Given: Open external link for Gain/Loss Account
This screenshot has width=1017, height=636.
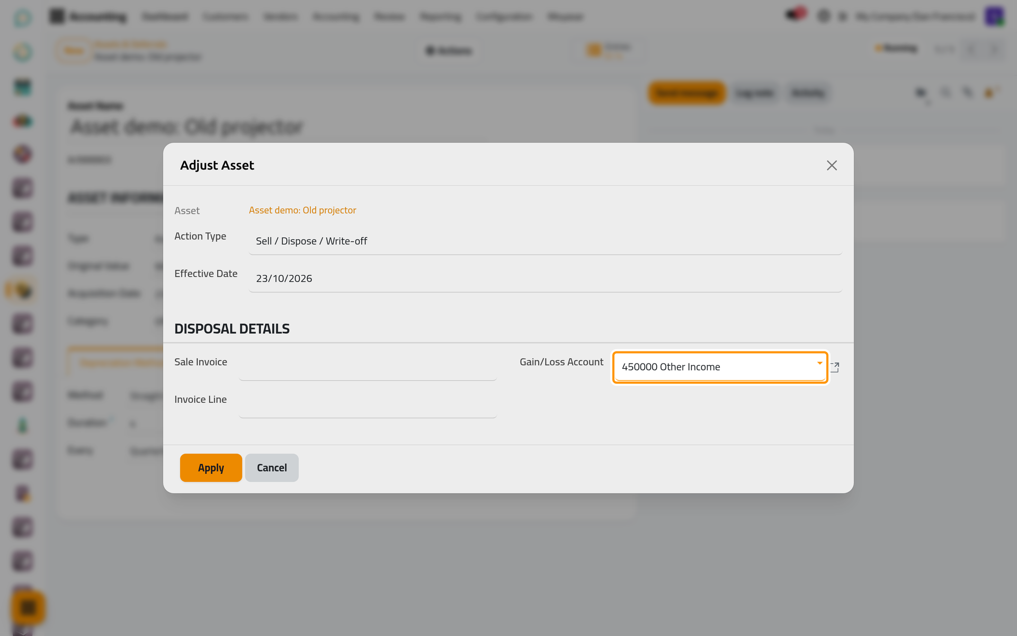Looking at the screenshot, I should pyautogui.click(x=835, y=367).
